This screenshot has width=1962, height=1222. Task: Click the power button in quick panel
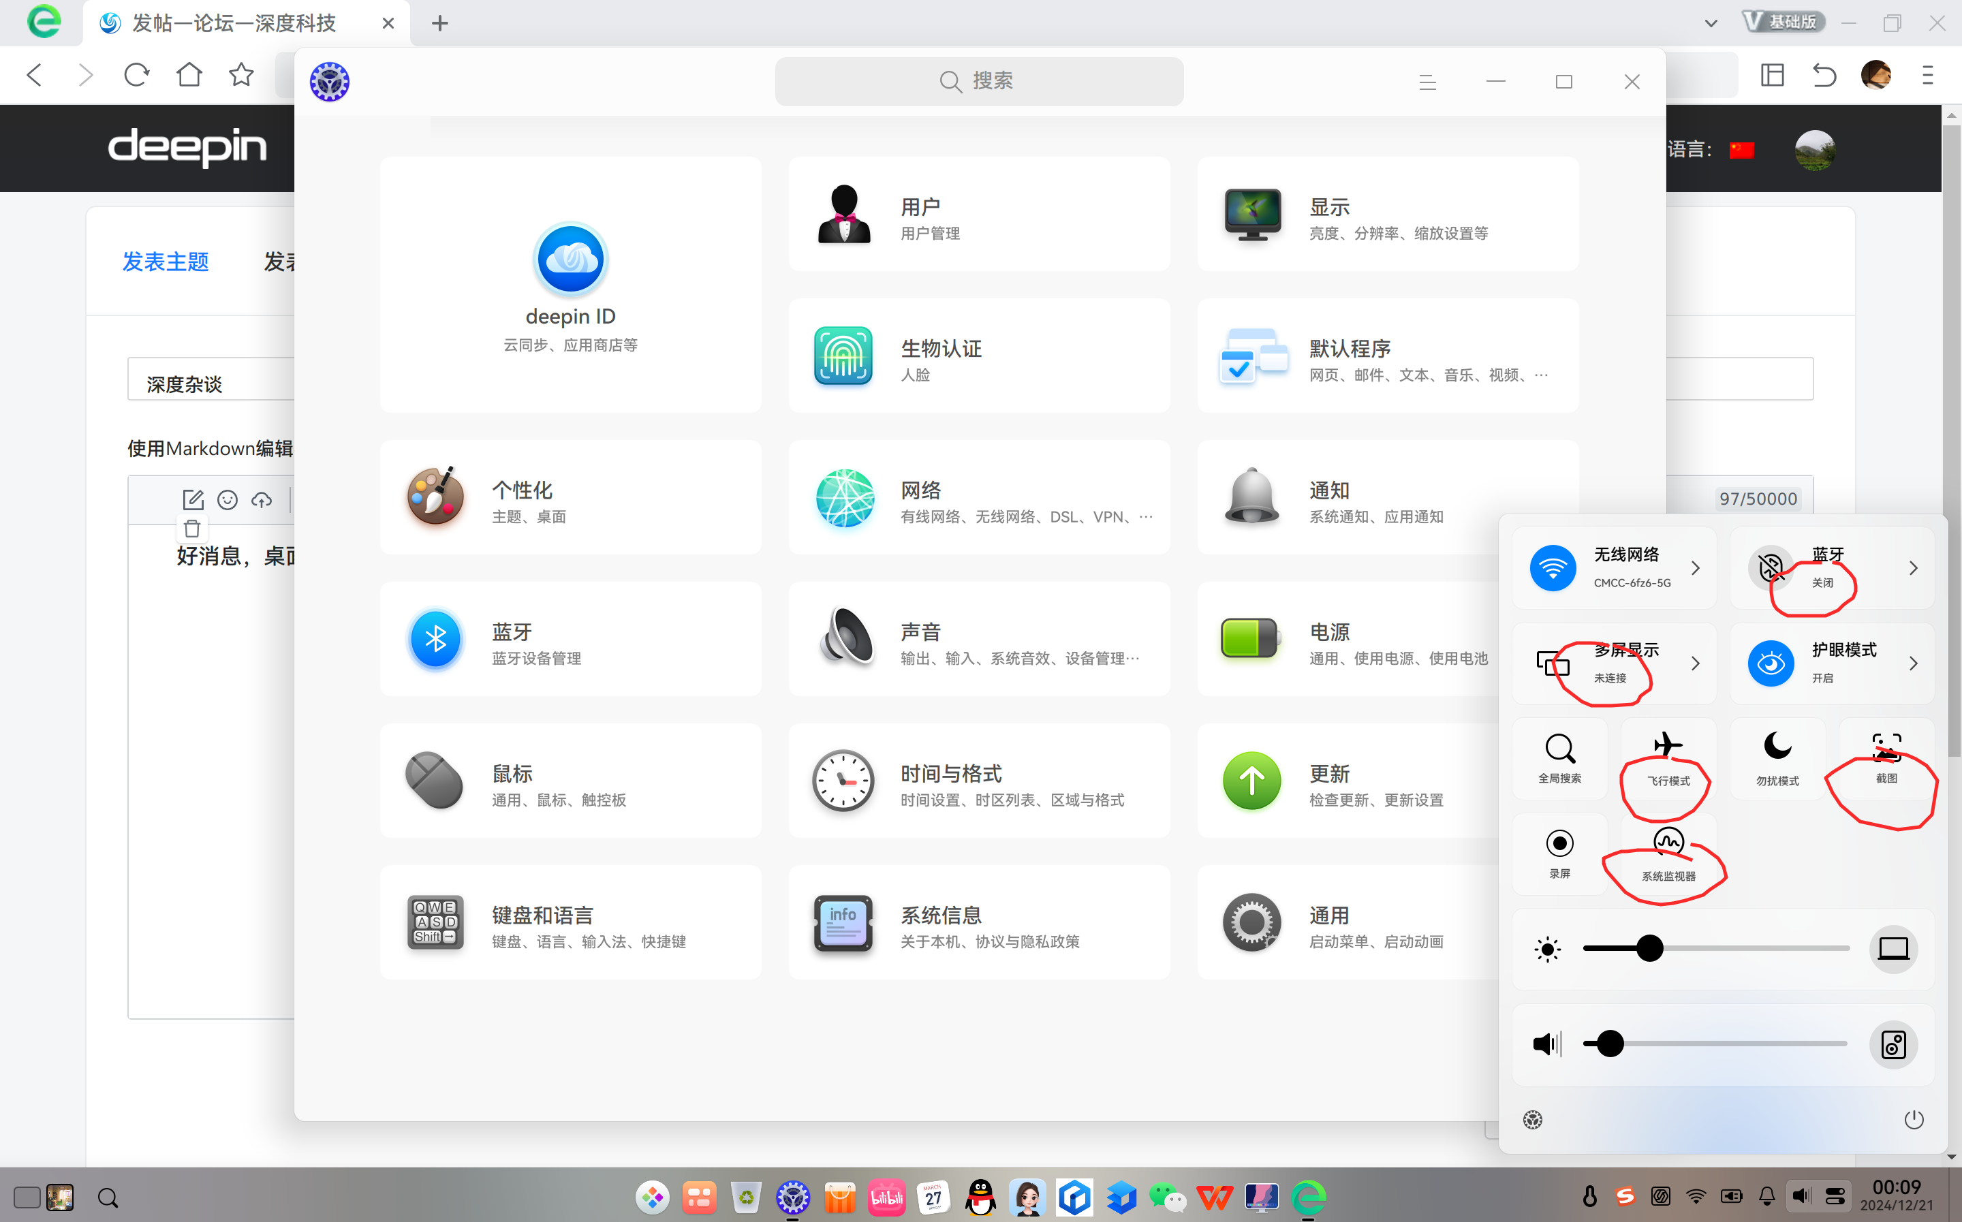point(1914,1119)
